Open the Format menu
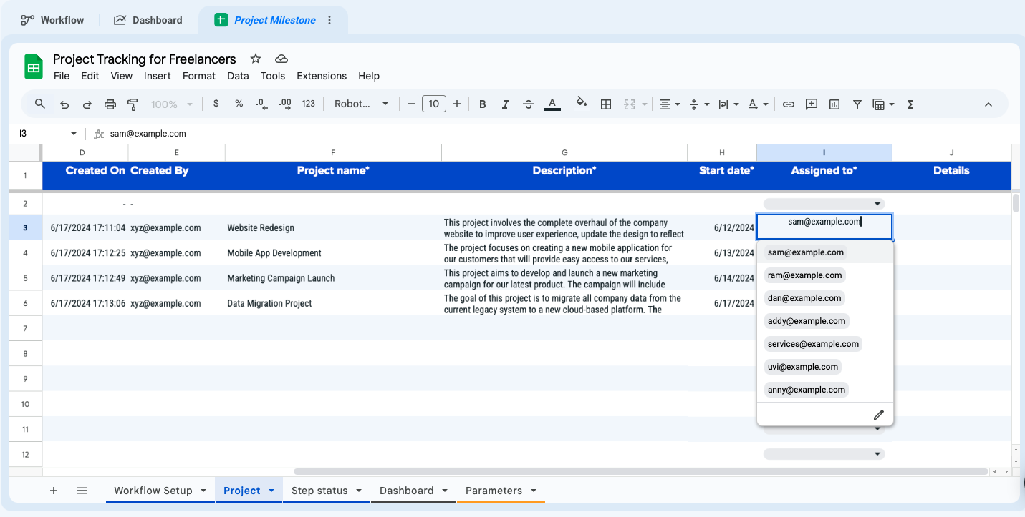Viewport: 1025px width, 517px height. pyautogui.click(x=199, y=76)
